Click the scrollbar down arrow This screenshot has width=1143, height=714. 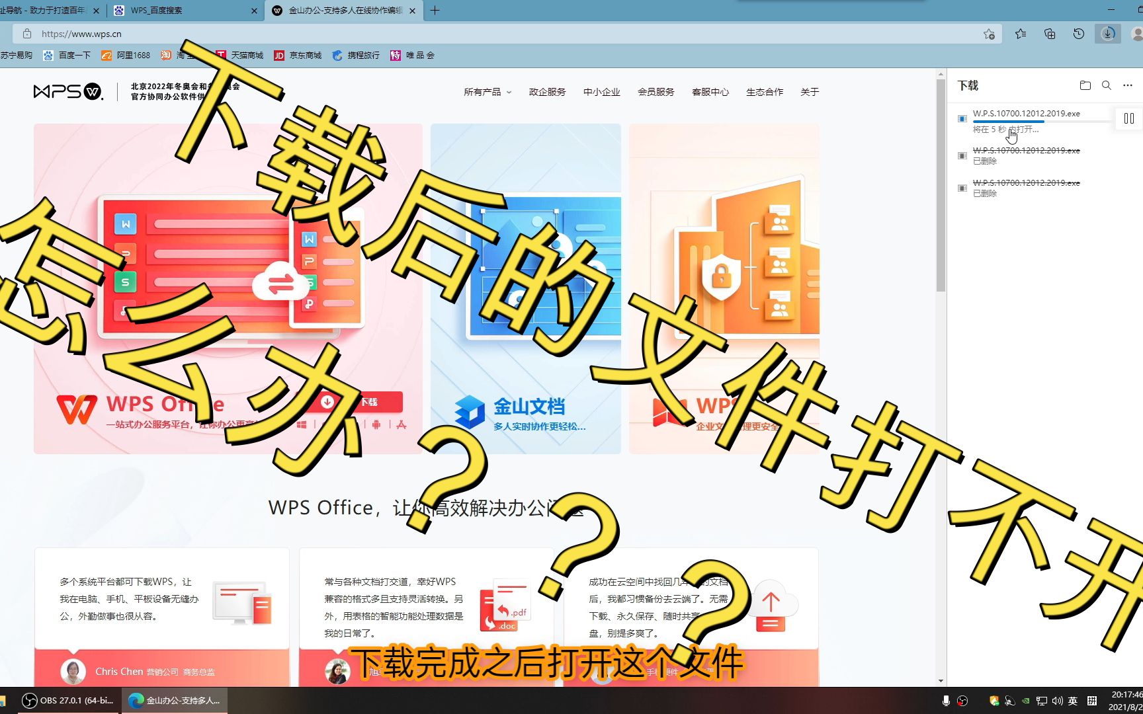(941, 681)
